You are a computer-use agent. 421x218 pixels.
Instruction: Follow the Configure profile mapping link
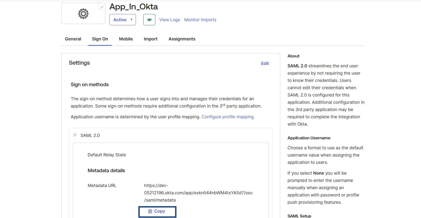tap(228, 117)
